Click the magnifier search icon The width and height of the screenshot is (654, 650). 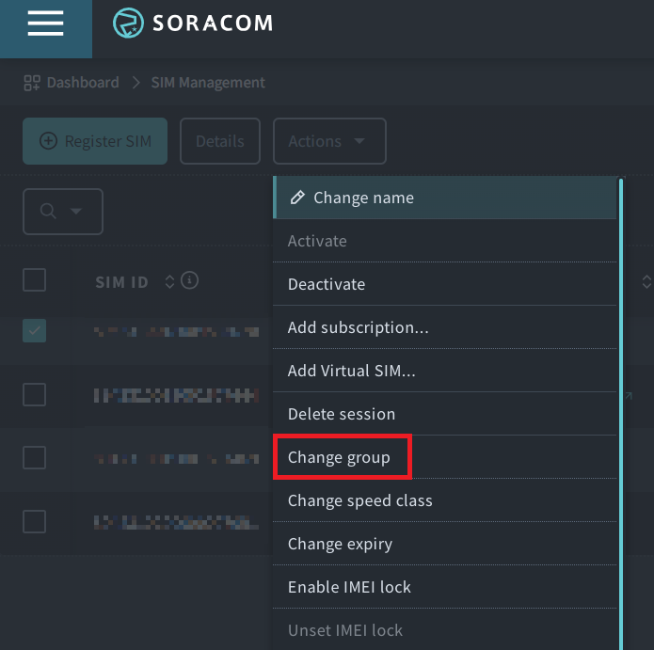(48, 212)
